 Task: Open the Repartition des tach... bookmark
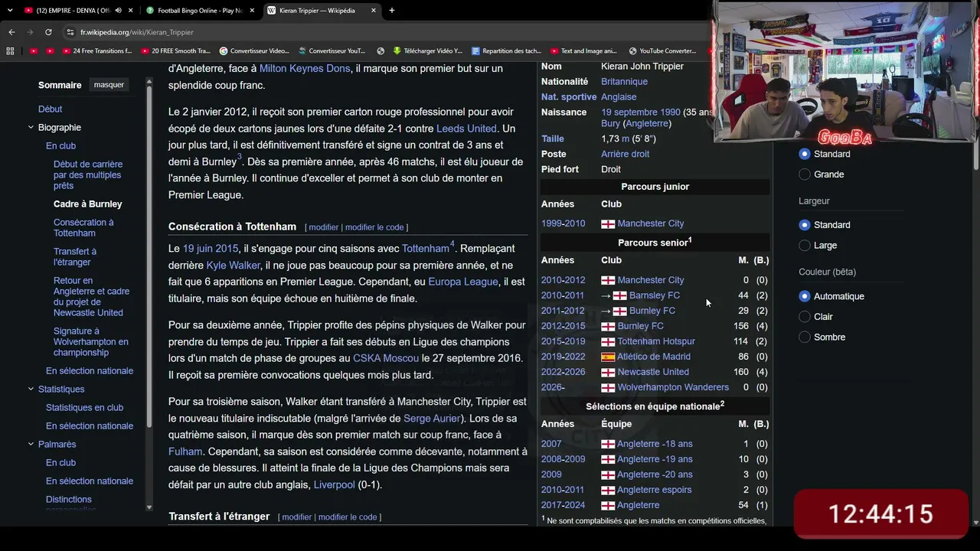click(x=507, y=51)
